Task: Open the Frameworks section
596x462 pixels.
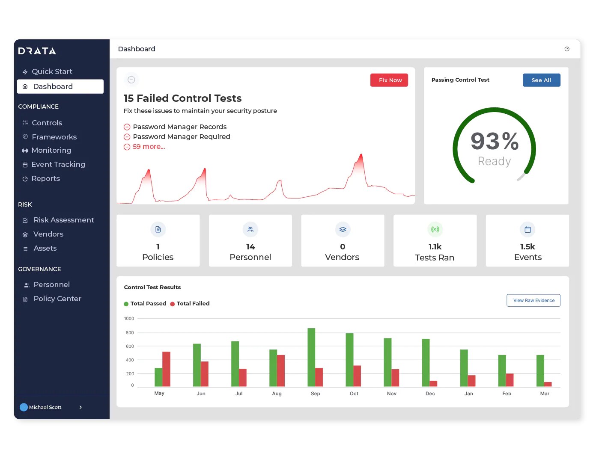Action: (x=54, y=137)
